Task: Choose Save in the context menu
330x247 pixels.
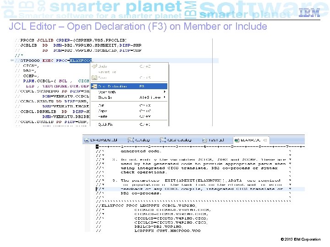Action: (x=129, y=78)
